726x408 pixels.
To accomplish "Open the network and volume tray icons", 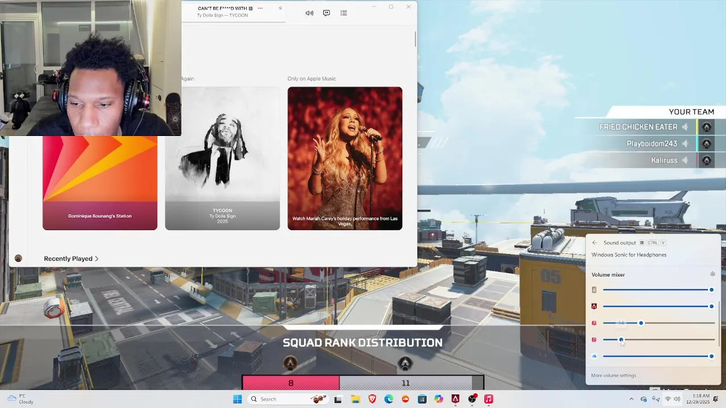I will 672,399.
